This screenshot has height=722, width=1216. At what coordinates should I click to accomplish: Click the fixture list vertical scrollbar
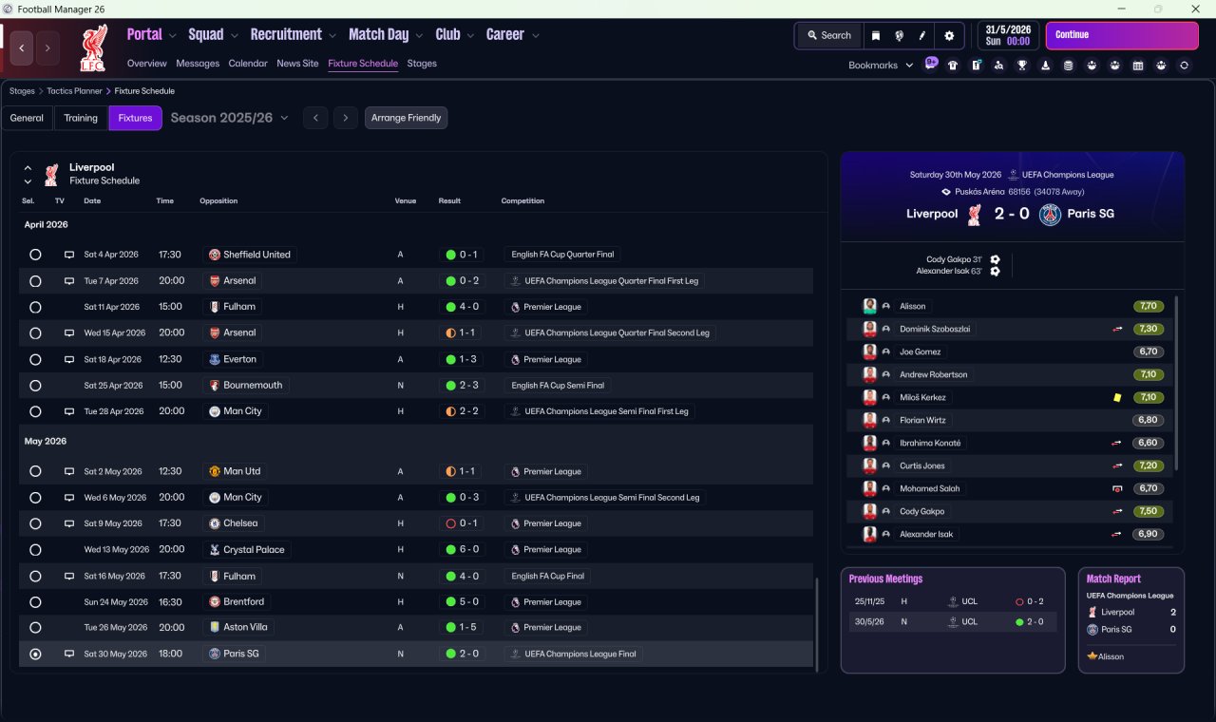816,623
